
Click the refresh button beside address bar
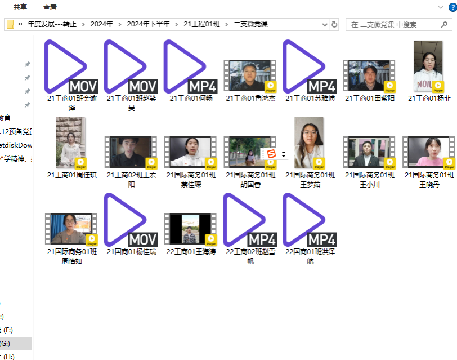335,25
